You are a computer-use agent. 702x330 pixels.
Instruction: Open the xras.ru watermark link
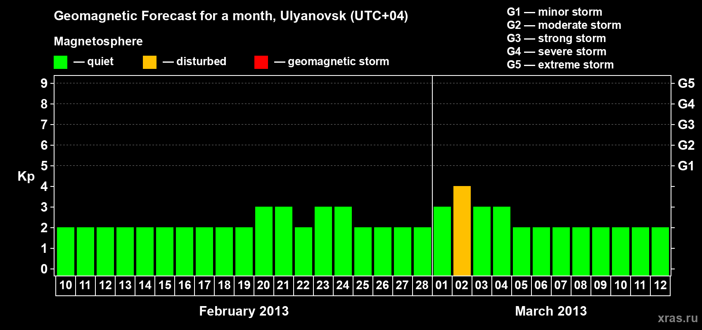[x=678, y=318]
